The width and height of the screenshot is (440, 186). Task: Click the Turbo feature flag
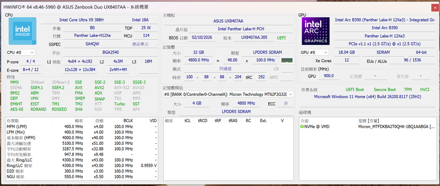[x=119, y=104]
